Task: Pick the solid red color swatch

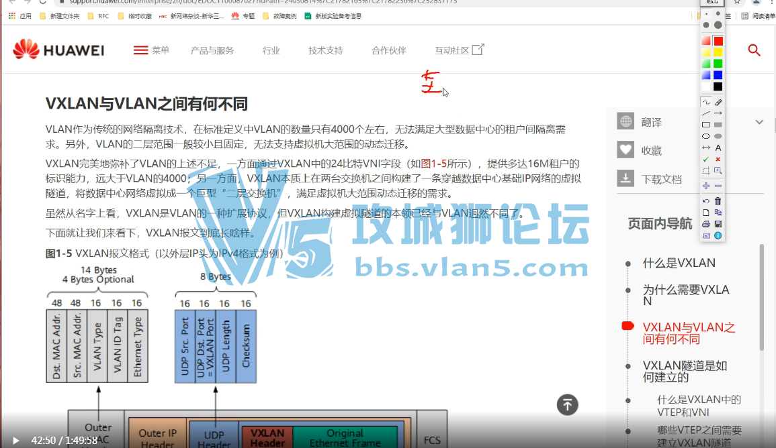Action: (718, 41)
